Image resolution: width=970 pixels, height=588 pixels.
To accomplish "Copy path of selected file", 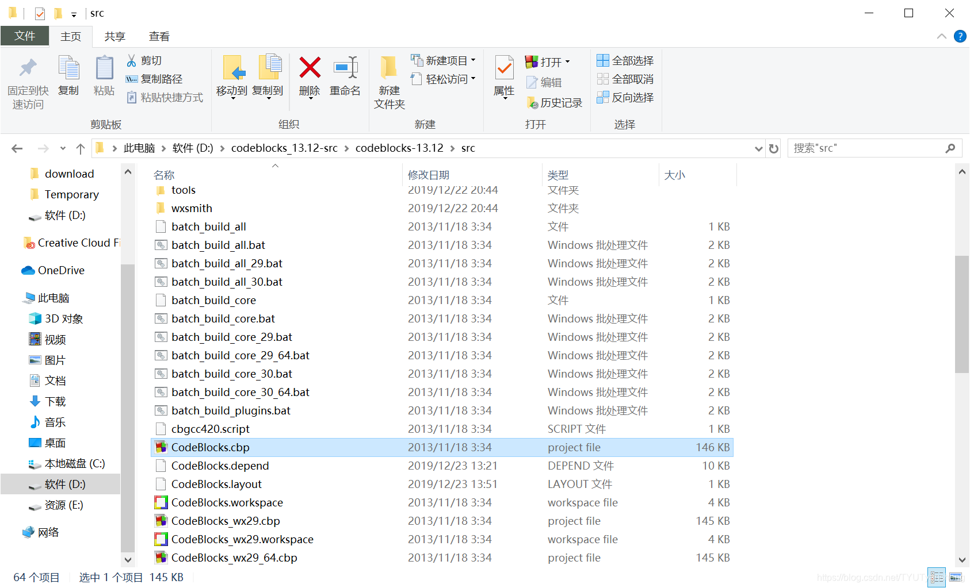I will [154, 79].
